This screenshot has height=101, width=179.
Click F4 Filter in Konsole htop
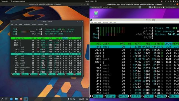(42, 74)
